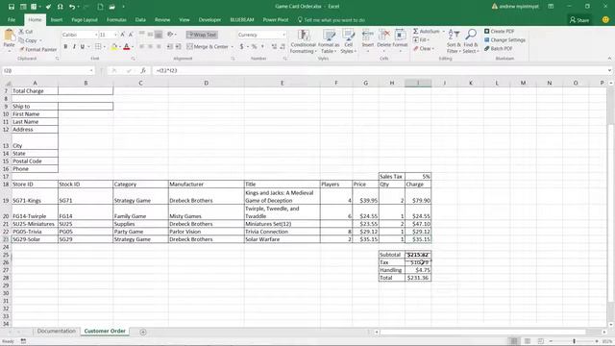This screenshot has height=346, width=615.
Task: Click the new sheet plus icon
Action: tap(143, 332)
